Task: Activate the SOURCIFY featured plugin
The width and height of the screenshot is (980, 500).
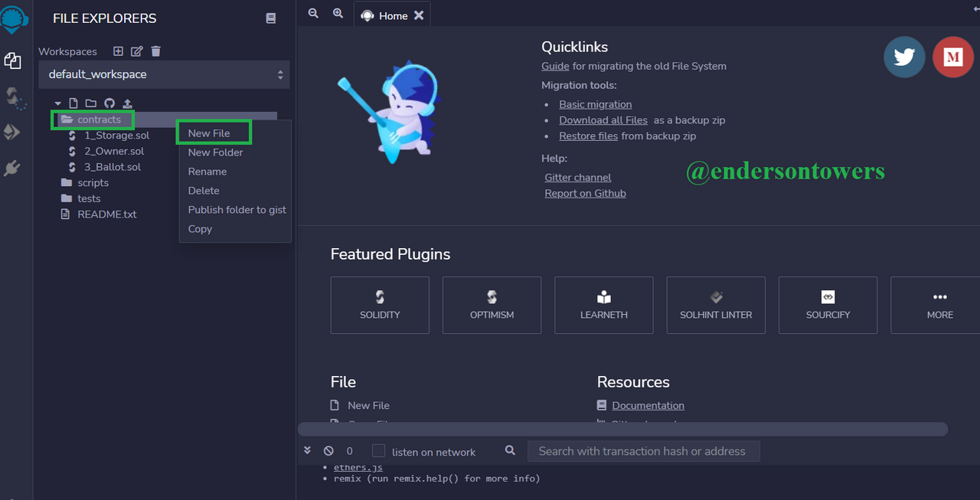Action: pyautogui.click(x=828, y=305)
